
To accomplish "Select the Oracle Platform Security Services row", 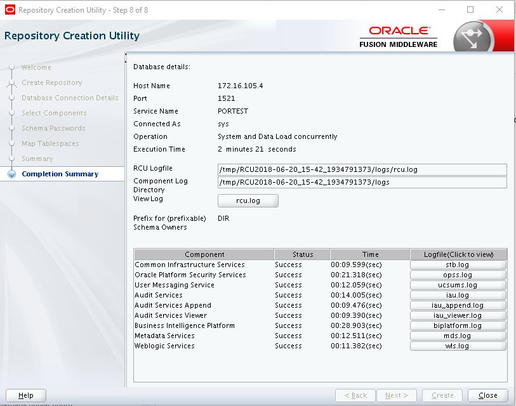I will pos(321,275).
